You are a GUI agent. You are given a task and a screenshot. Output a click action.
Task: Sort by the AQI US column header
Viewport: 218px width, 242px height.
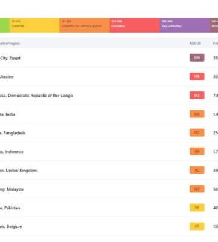click(x=195, y=43)
